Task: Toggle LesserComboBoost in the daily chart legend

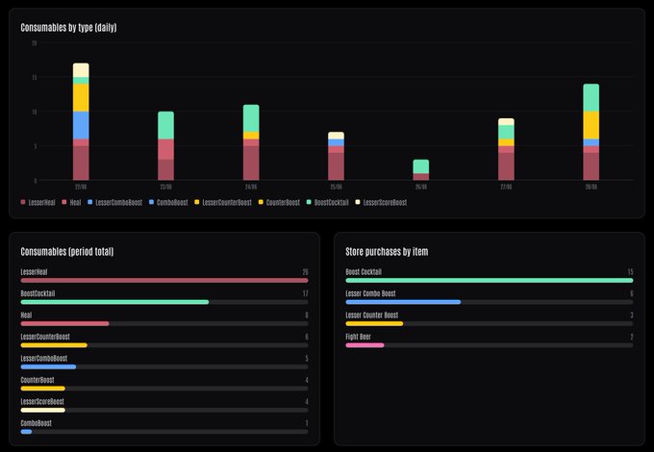Action: coord(115,203)
